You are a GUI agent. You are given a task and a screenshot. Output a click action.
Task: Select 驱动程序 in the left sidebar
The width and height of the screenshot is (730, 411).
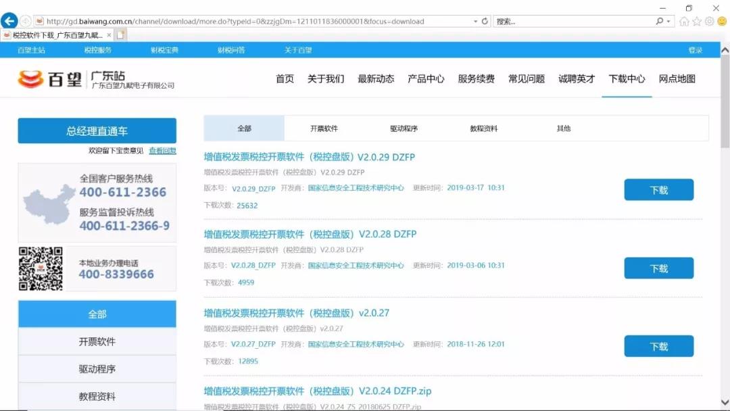click(x=97, y=369)
